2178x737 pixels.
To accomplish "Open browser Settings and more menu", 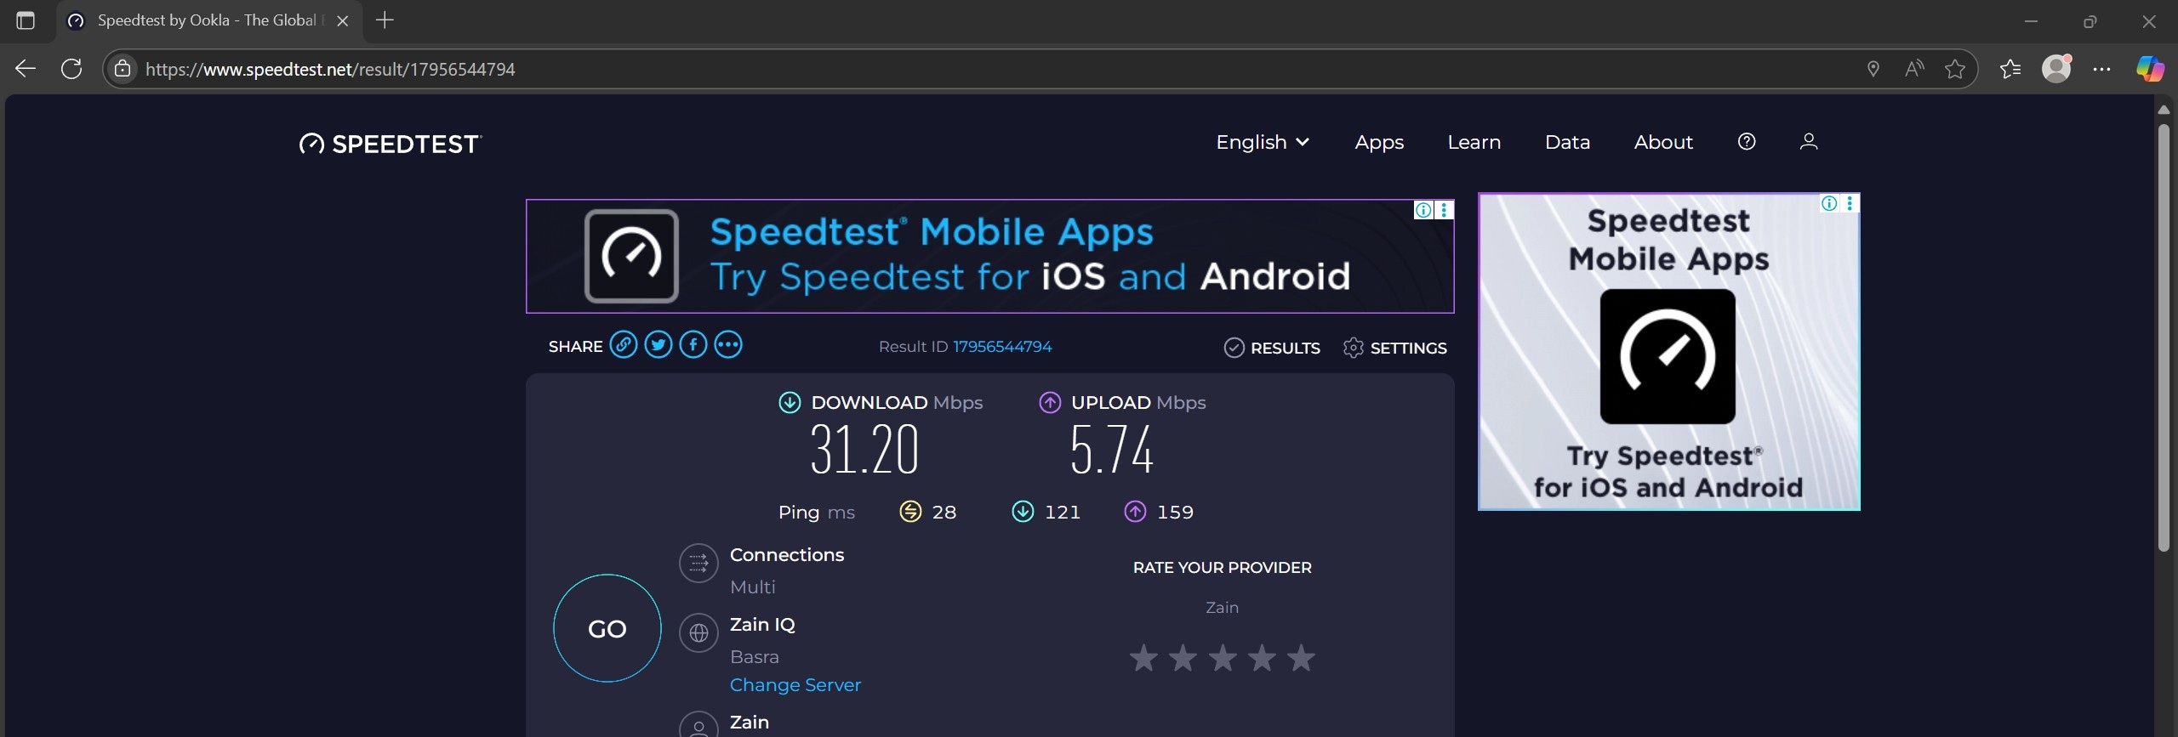I will pyautogui.click(x=2101, y=69).
